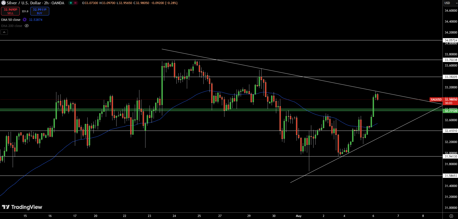Click the purple refresh icon beside EMA 50

click(x=25, y=20)
